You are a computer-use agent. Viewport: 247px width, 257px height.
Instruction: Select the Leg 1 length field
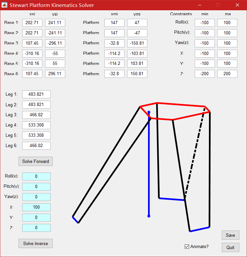click(36, 94)
